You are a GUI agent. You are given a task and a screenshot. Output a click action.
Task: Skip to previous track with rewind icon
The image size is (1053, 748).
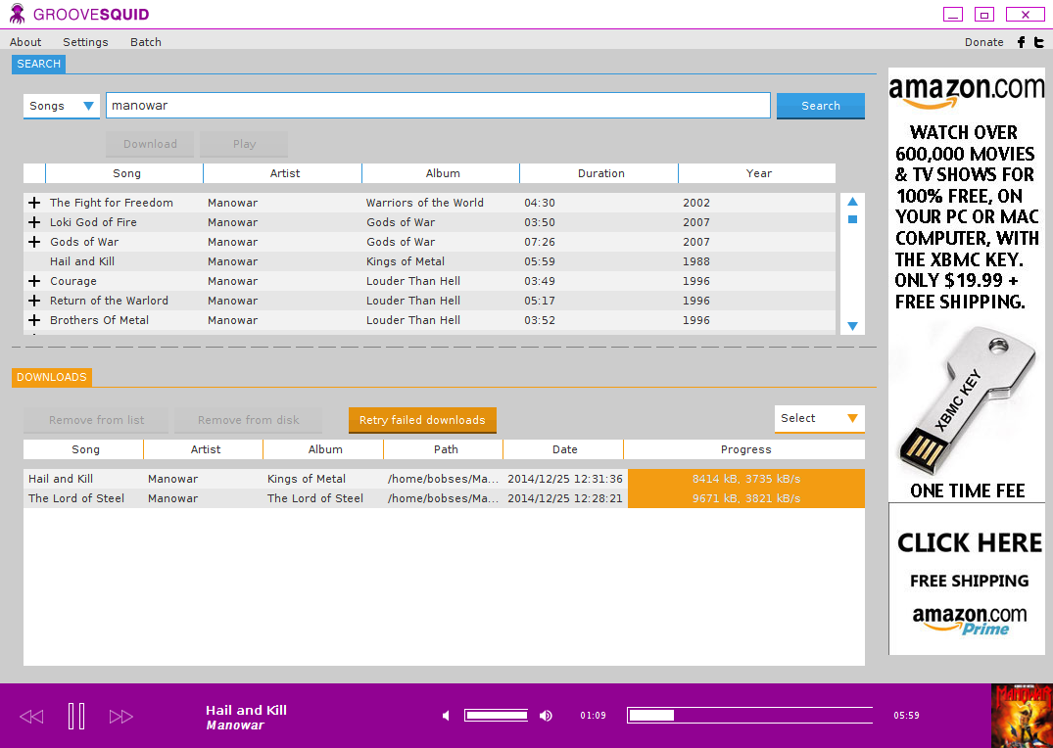(x=31, y=717)
